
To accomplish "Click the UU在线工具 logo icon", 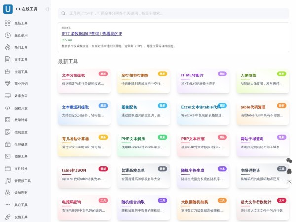I will pyautogui.click(x=8, y=9).
